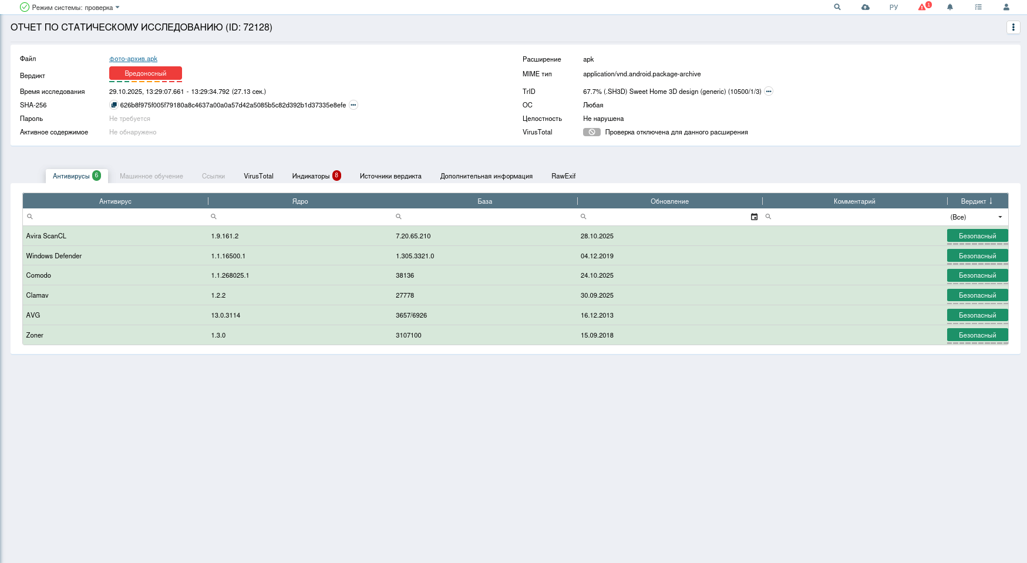Open the Вердикт filter dropdown (Все)

976,217
